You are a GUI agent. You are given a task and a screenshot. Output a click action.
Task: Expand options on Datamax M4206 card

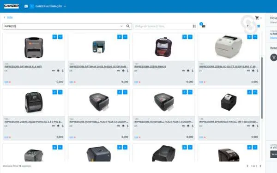pos(125,37)
